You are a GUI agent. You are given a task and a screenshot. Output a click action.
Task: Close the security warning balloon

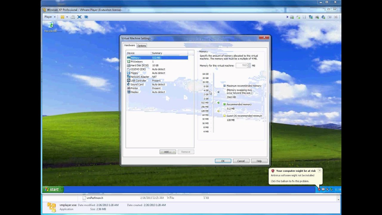pos(320,171)
